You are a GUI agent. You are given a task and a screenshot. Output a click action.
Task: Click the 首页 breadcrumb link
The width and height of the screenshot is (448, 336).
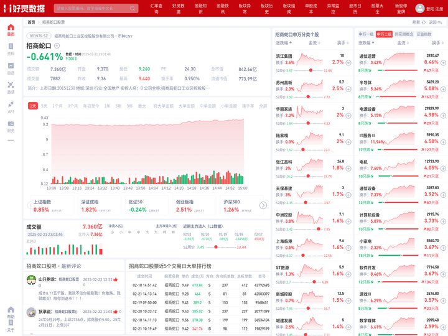coord(31,22)
